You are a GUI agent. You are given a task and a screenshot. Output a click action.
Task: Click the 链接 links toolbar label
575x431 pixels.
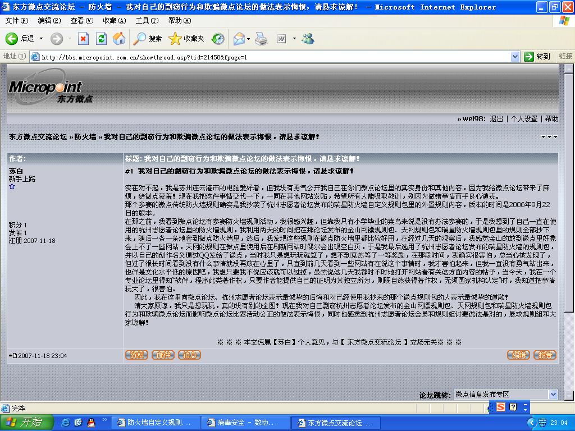click(565, 56)
